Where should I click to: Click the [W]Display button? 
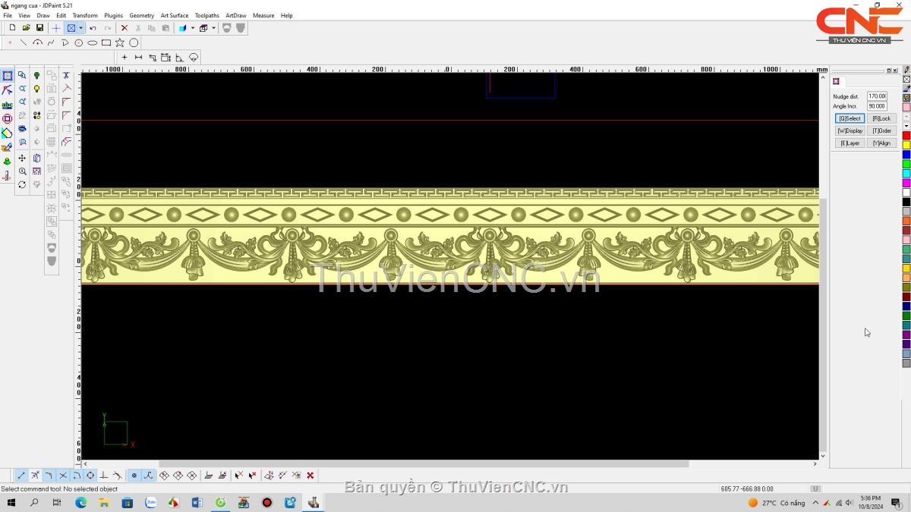click(x=850, y=130)
